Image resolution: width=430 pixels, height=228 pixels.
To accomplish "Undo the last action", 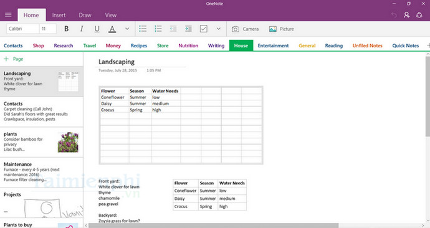I will (x=394, y=15).
